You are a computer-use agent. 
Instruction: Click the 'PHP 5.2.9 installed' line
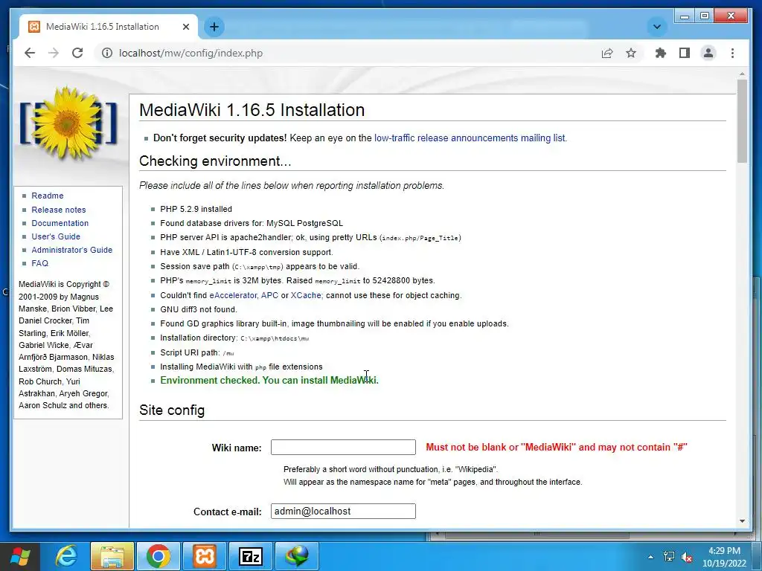196,209
